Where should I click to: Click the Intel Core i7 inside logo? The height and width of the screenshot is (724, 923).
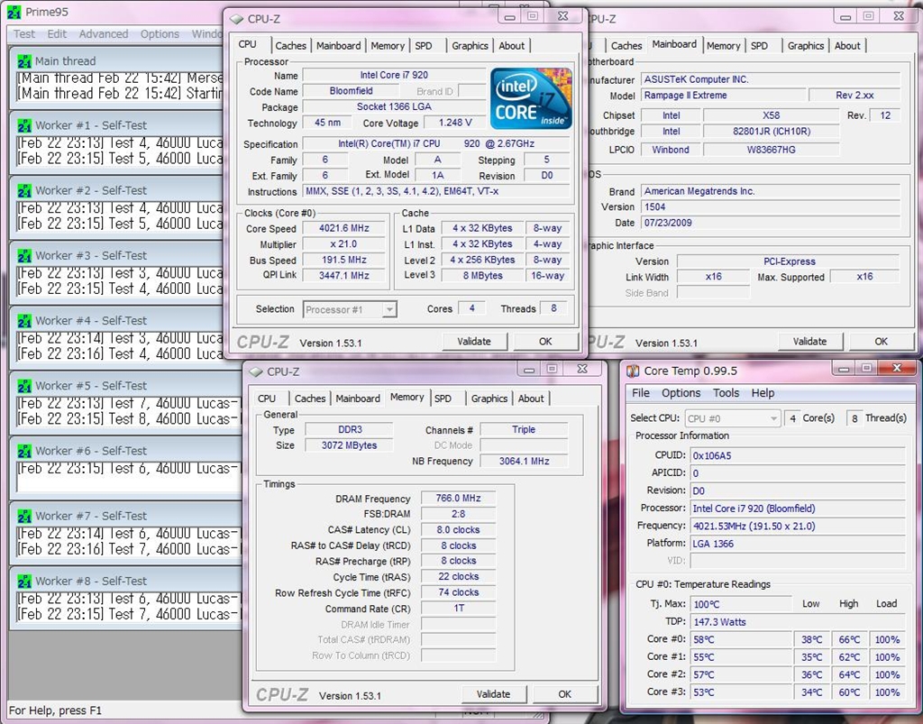[531, 98]
